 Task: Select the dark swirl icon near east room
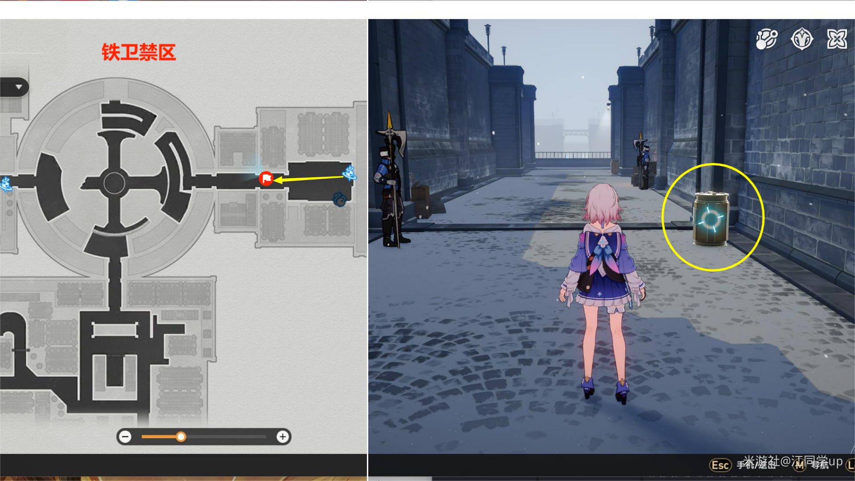tap(340, 199)
